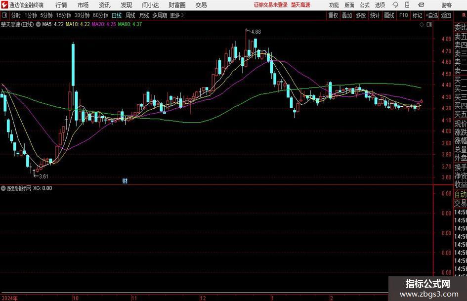Click the MA10: 4.22 value label

tap(78, 24)
